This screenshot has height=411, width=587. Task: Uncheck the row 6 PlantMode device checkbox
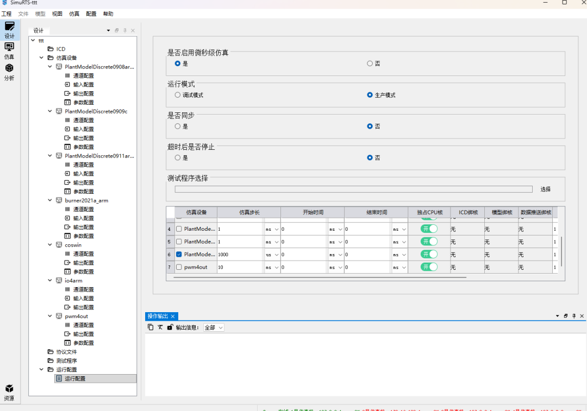[179, 254]
